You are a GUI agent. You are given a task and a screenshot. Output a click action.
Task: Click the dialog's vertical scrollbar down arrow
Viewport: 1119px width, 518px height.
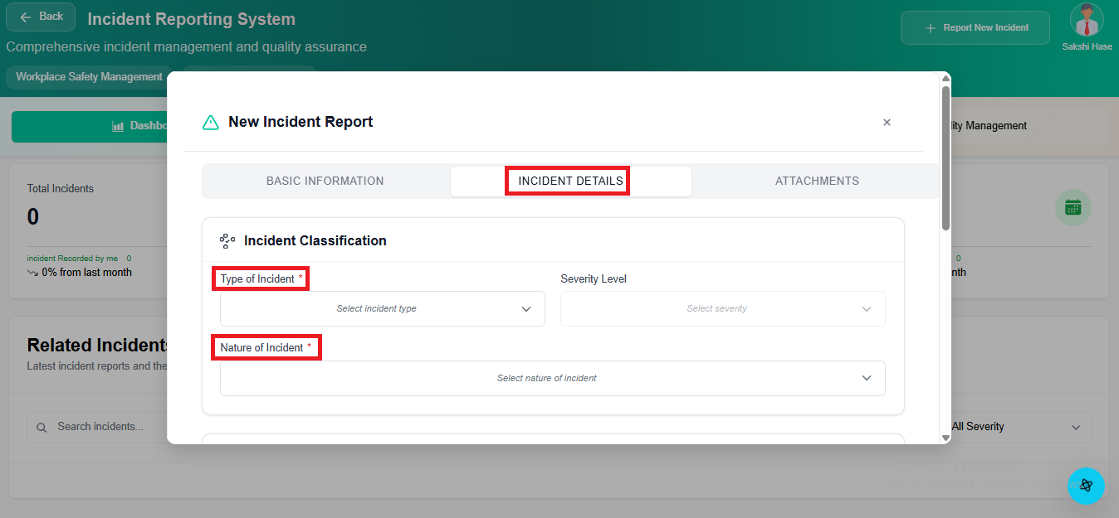pos(946,438)
